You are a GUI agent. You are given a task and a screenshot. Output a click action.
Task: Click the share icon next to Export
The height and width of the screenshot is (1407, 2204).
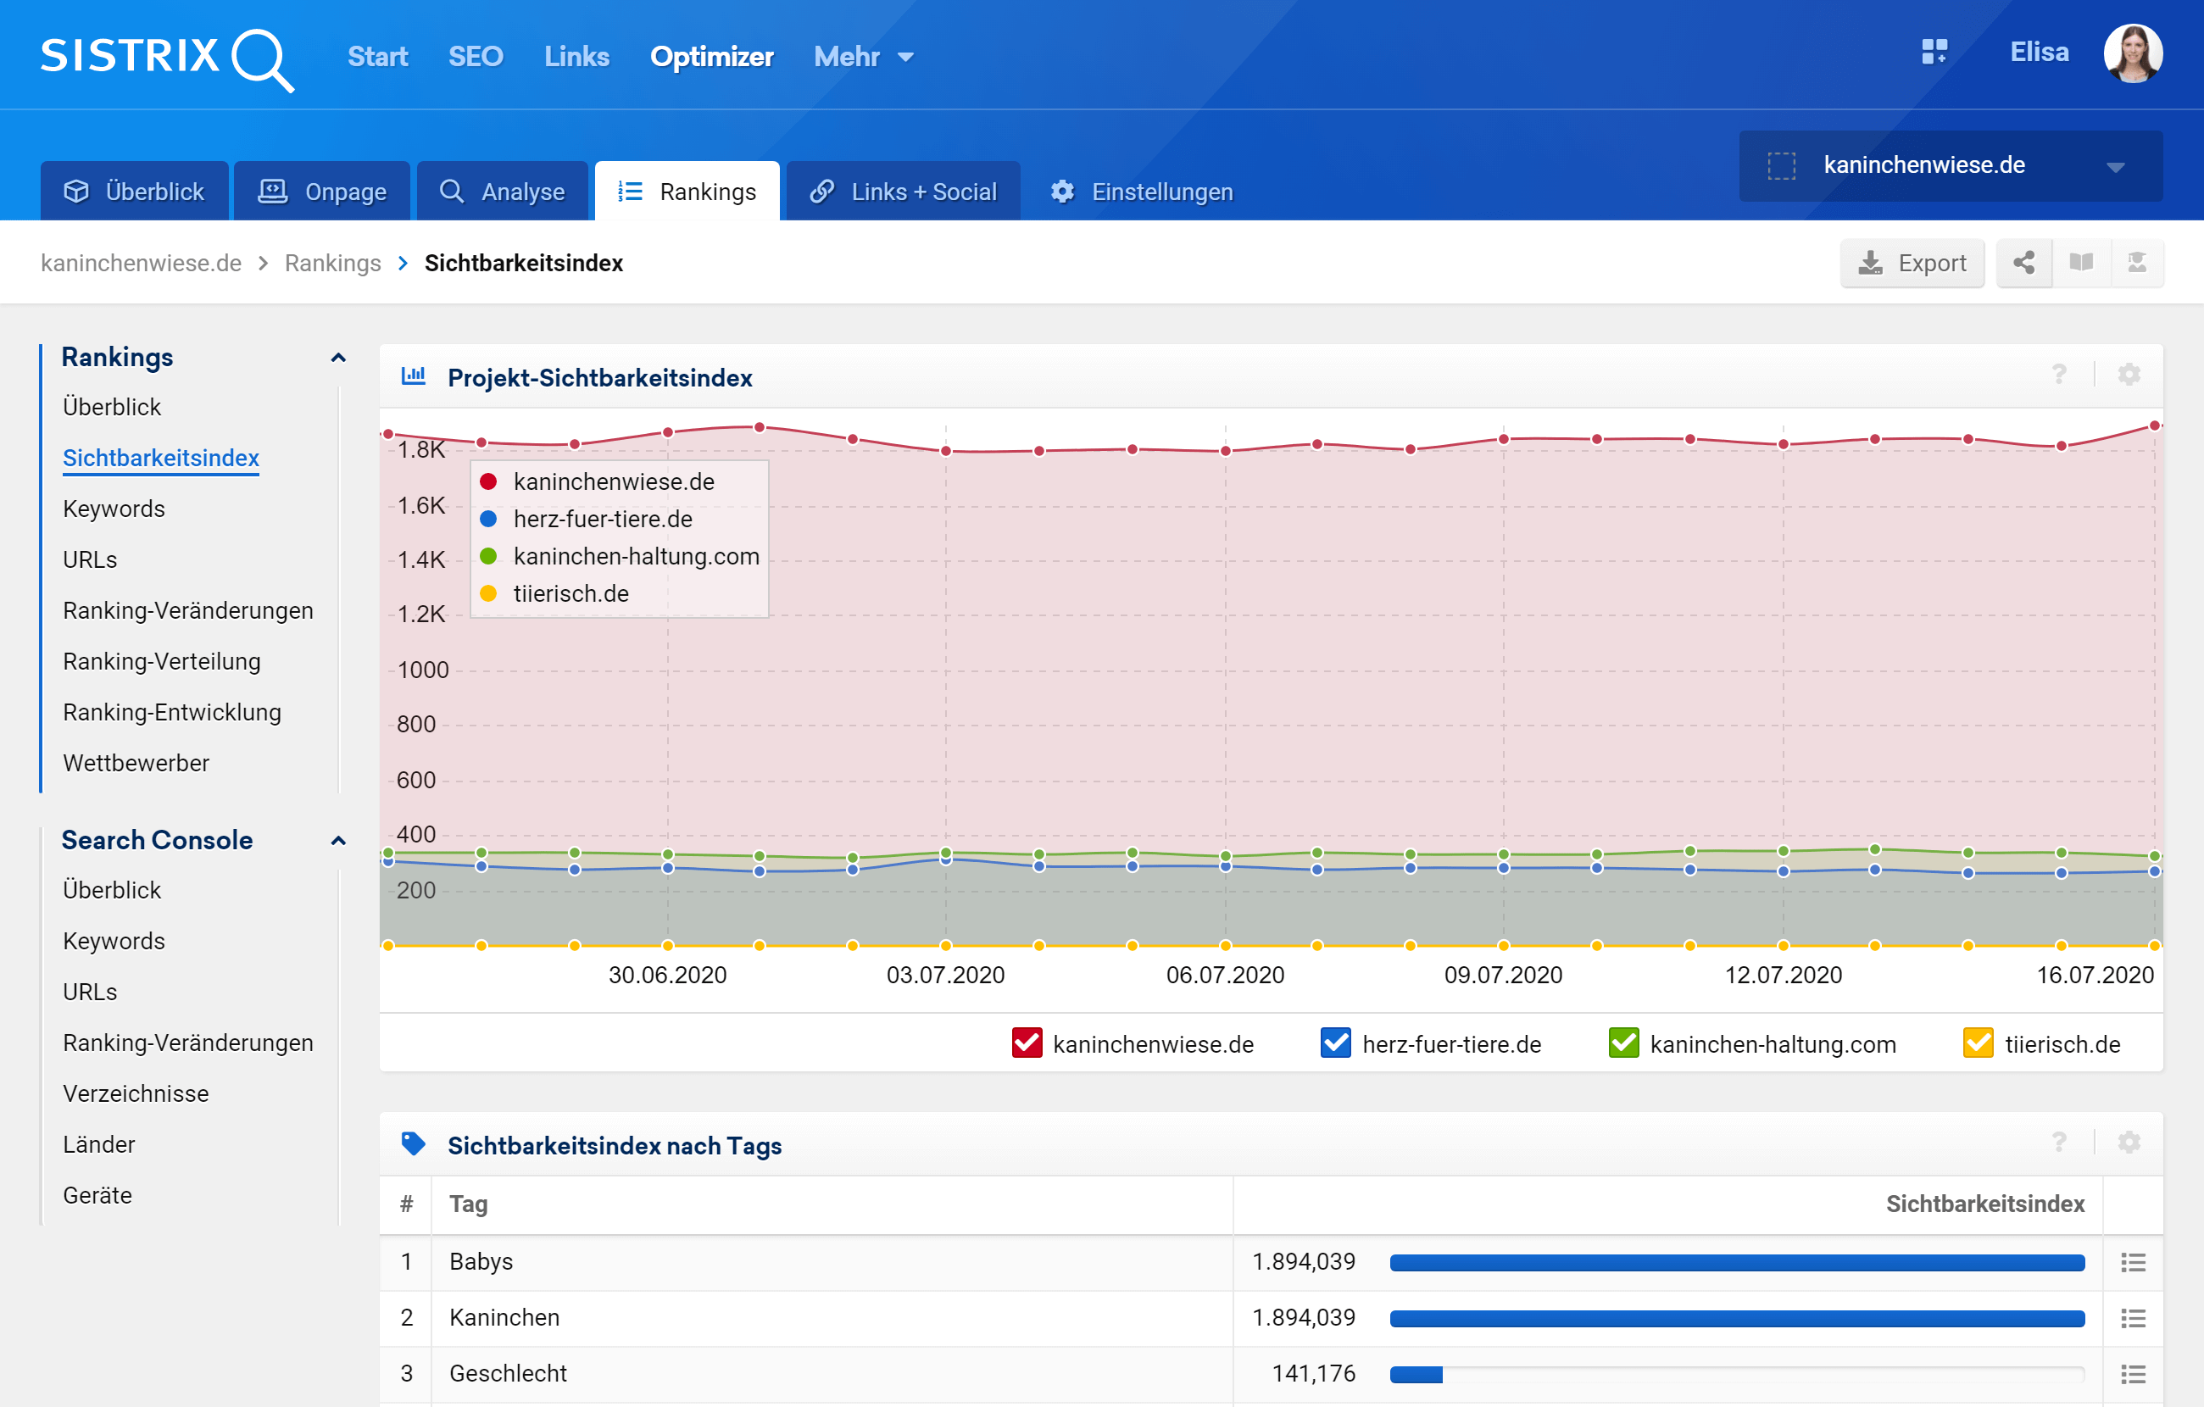[2023, 263]
